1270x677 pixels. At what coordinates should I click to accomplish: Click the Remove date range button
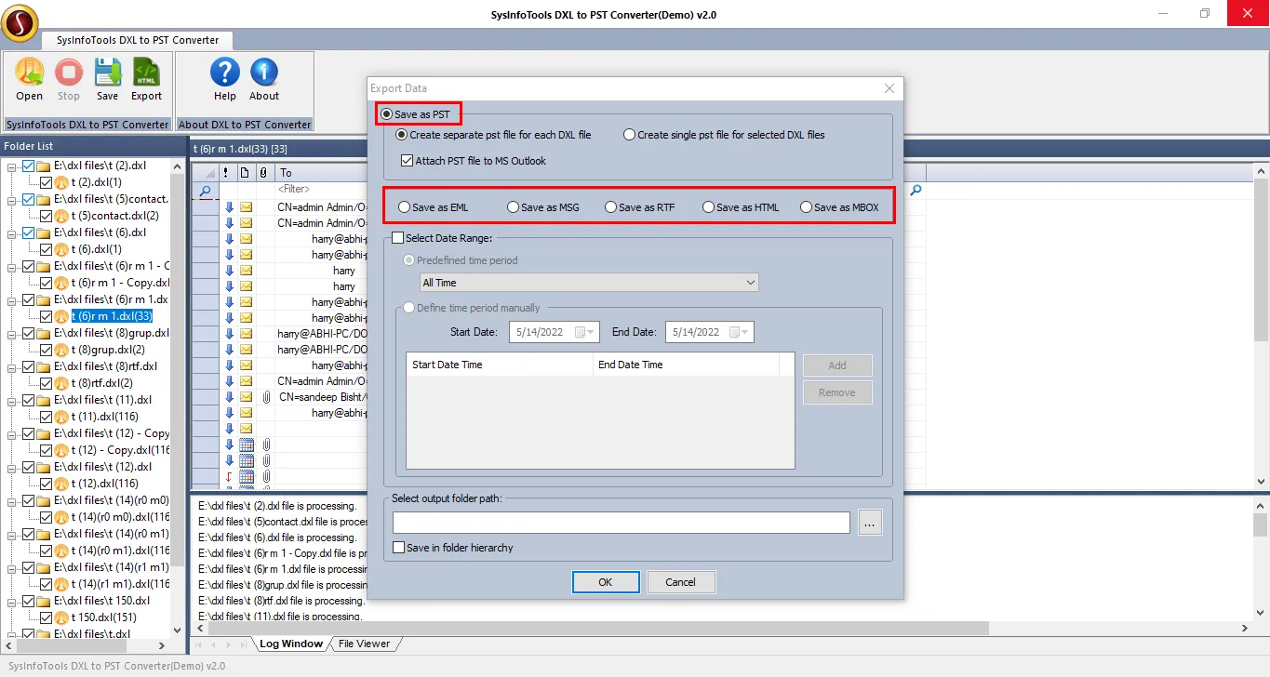837,392
